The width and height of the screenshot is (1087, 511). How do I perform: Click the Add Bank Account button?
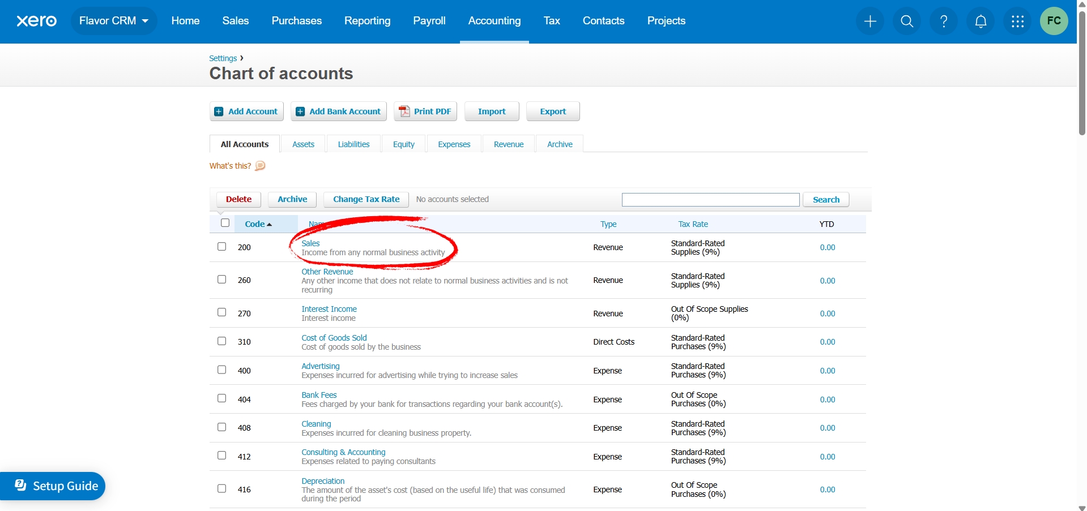(x=339, y=111)
